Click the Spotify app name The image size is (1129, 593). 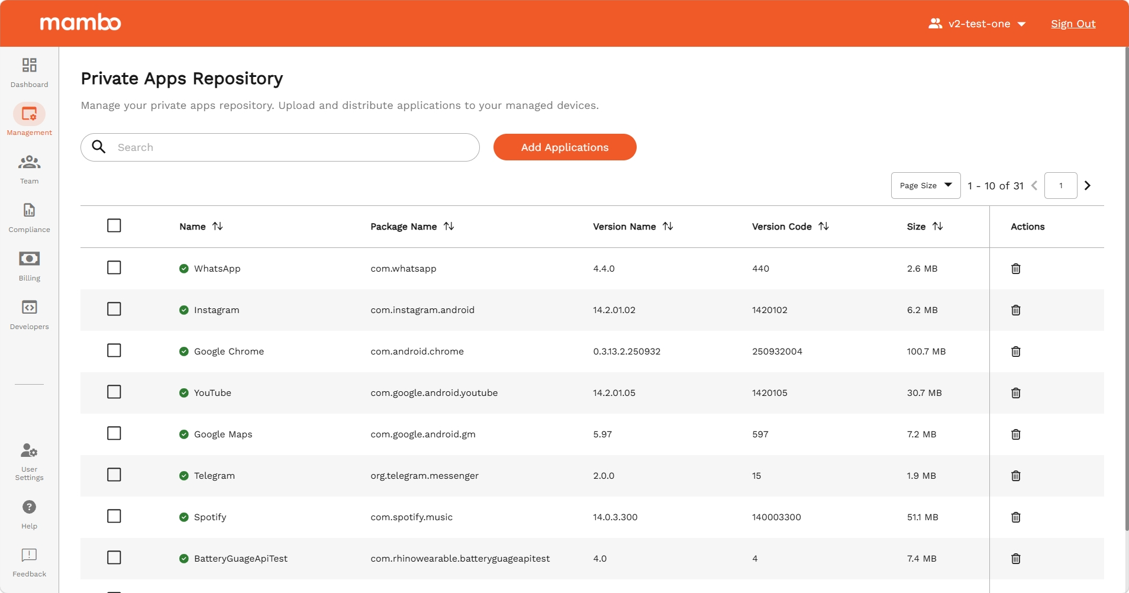click(x=210, y=517)
